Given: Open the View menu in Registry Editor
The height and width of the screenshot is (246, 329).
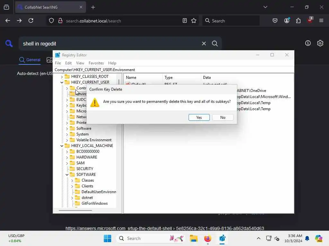Looking at the screenshot, I should [x=80, y=63].
